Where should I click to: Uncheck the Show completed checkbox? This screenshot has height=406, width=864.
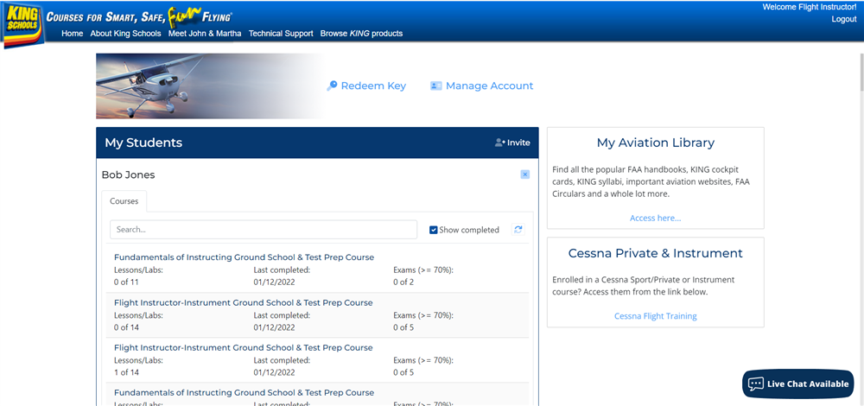pyautogui.click(x=434, y=230)
